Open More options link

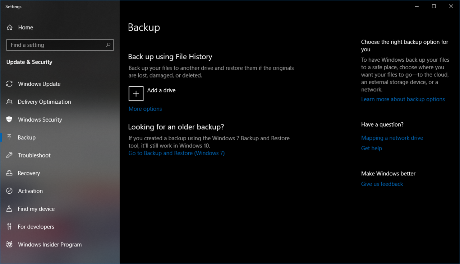point(145,109)
